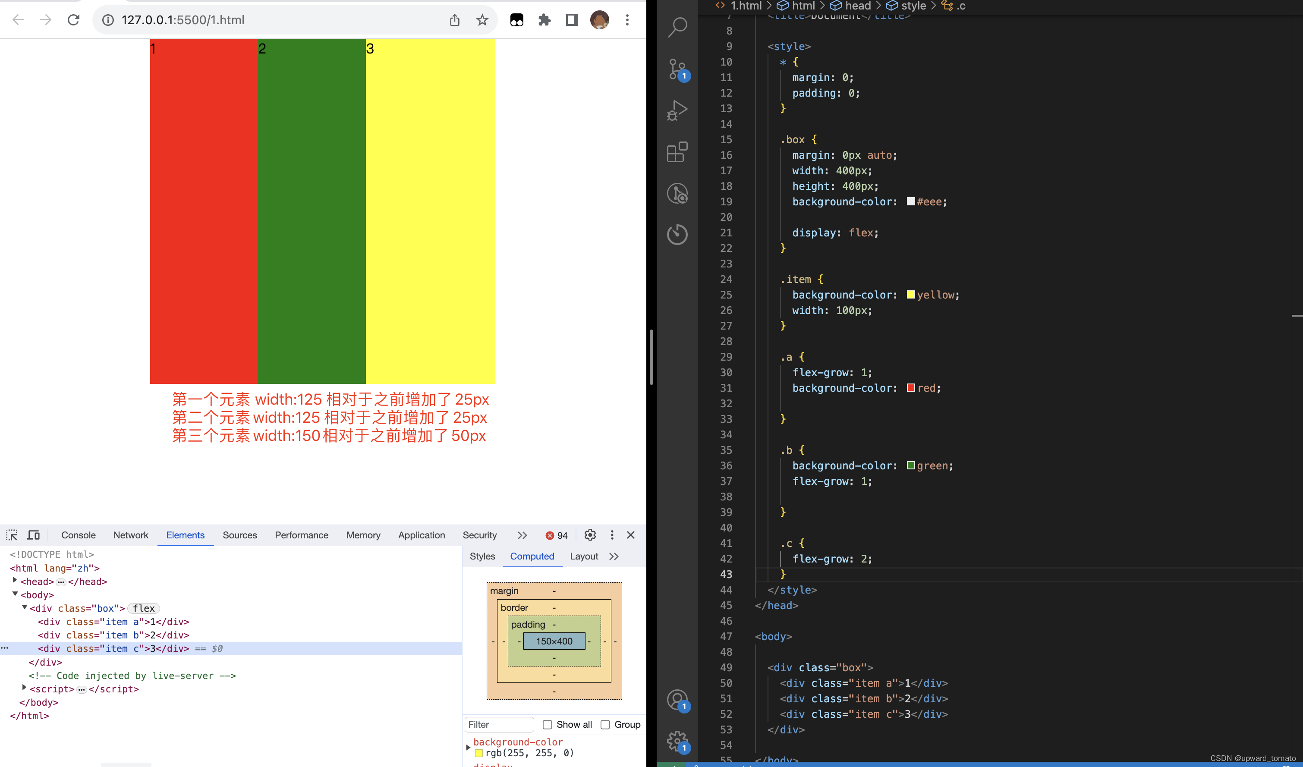Click the 150×400 content box in box model
Screen dimensions: 1303x767
coord(554,641)
